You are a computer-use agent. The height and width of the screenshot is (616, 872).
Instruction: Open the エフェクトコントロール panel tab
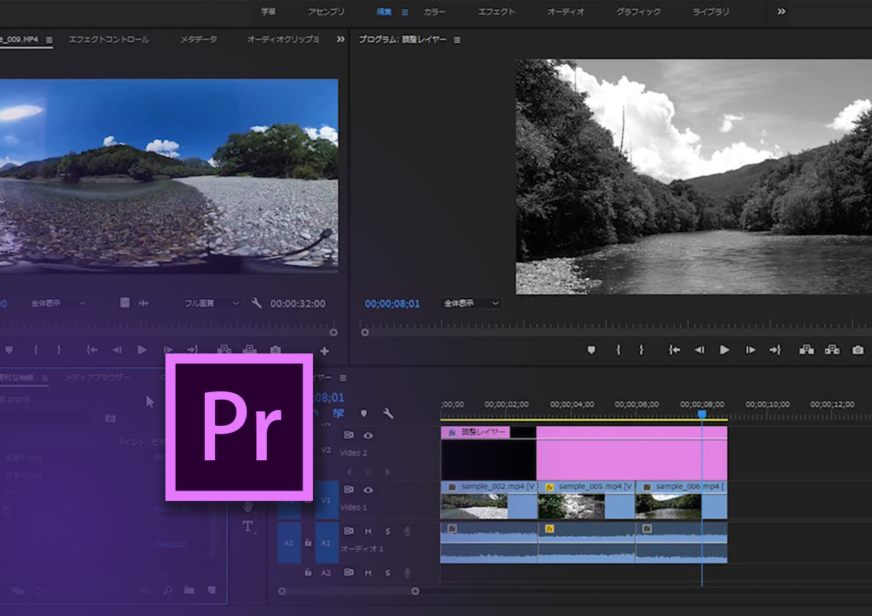(x=109, y=39)
